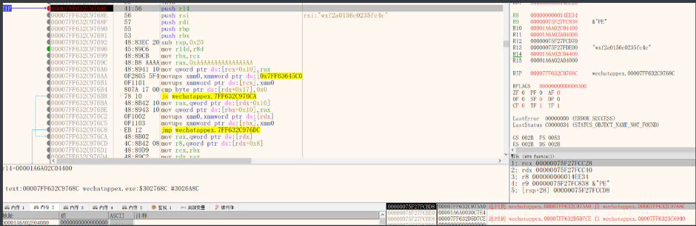Toggle breakpoint bullet at 00007FF632C9769C
The height and width of the screenshot is (226, 696).
click(48, 62)
